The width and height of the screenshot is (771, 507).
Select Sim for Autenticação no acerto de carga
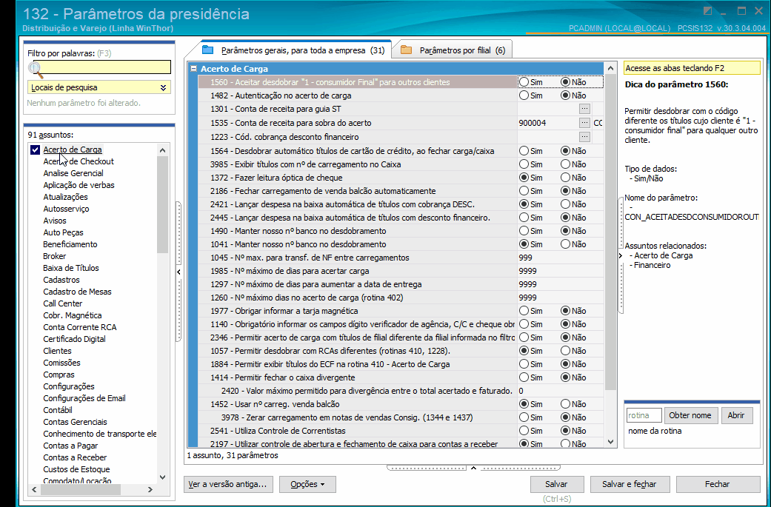coord(524,95)
